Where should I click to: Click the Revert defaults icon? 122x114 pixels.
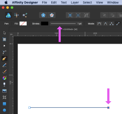pos(52,15)
